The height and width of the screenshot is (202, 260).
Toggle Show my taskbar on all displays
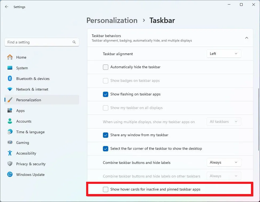105,108
